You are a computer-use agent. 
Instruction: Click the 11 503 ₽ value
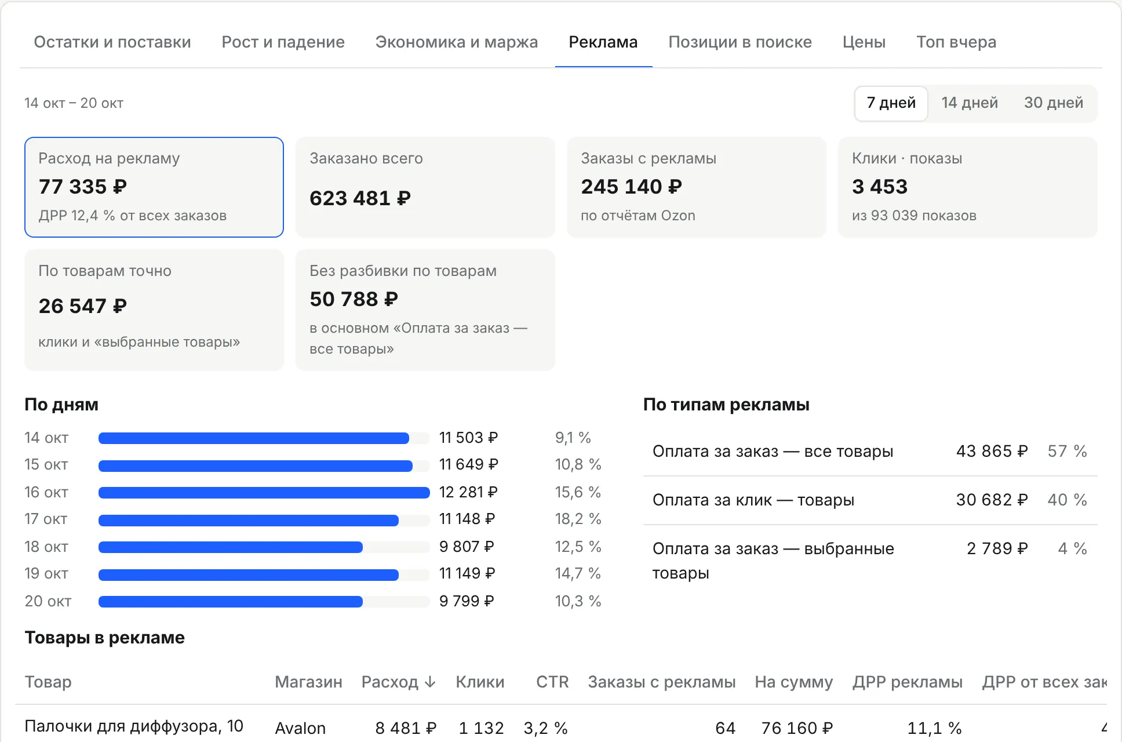[x=468, y=438]
